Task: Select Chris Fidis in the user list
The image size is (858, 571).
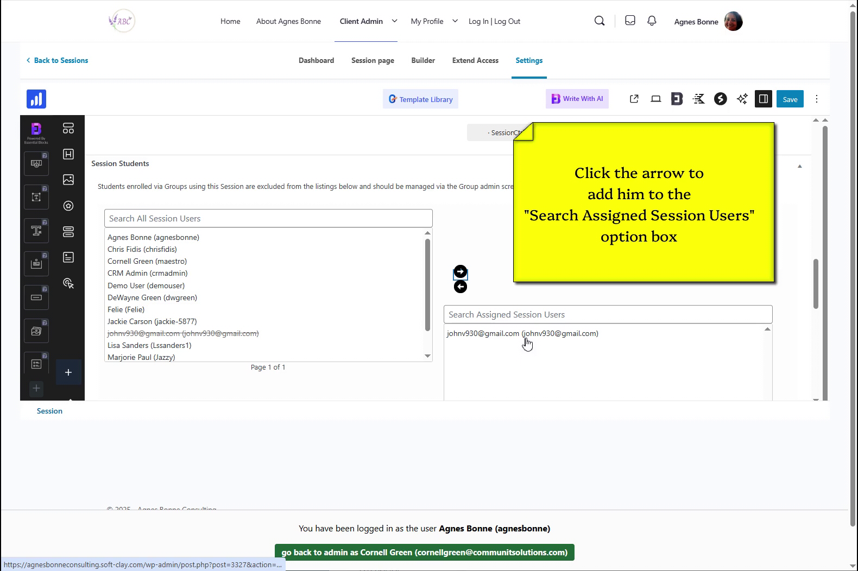Action: tap(142, 249)
